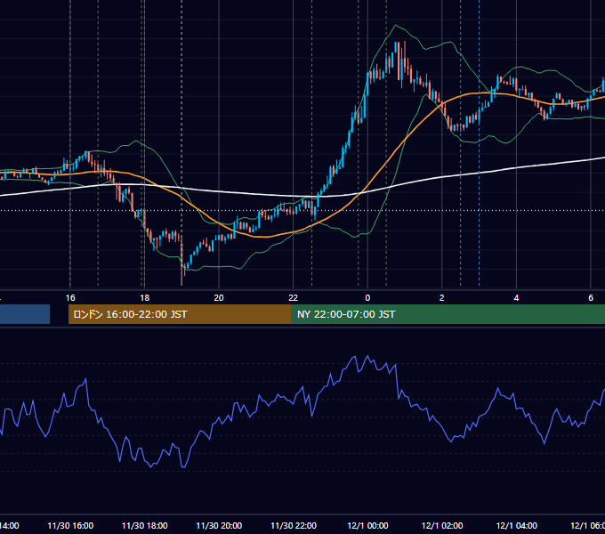The width and height of the screenshot is (605, 534).
Task: Click the 11/30 22:00 time label
Action: click(x=294, y=525)
